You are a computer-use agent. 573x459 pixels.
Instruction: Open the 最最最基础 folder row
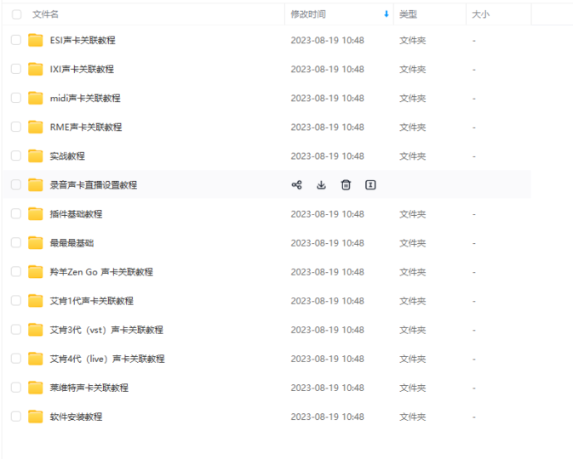[x=72, y=243]
